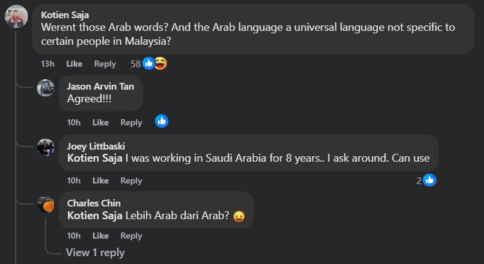Click the like reaction on Joey Littbaski's comment

point(429,180)
